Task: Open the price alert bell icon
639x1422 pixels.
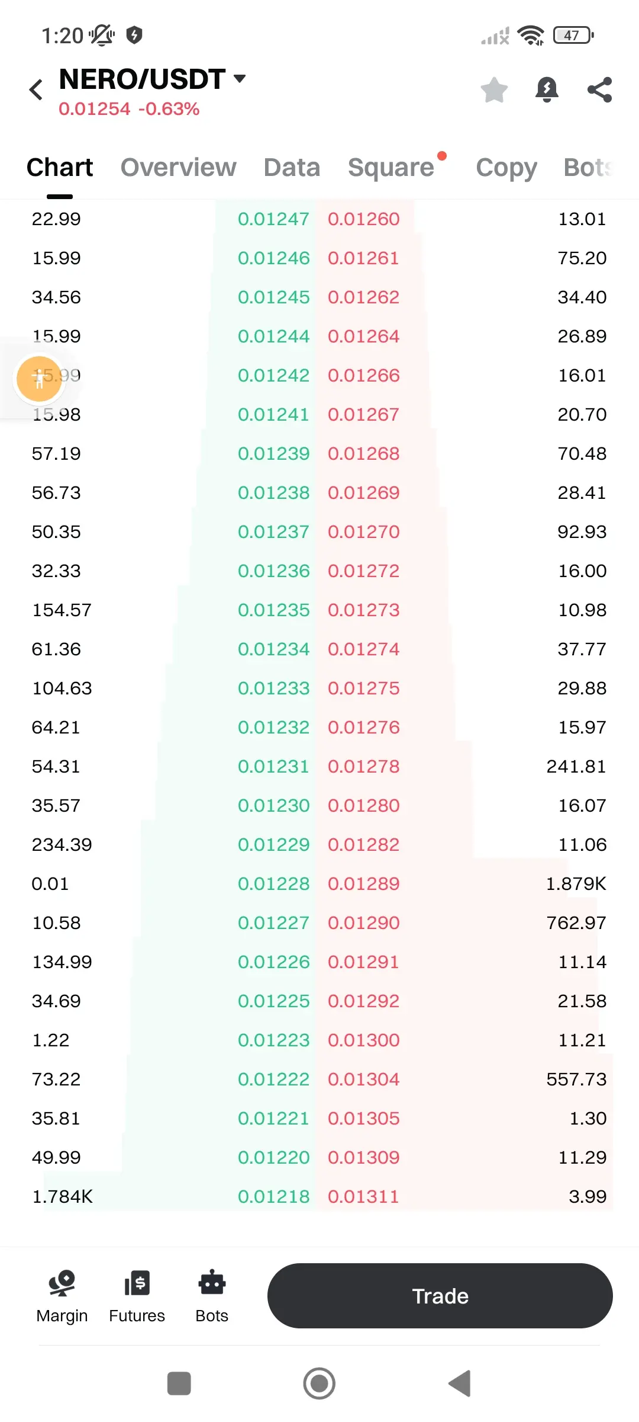Action: pos(547,90)
